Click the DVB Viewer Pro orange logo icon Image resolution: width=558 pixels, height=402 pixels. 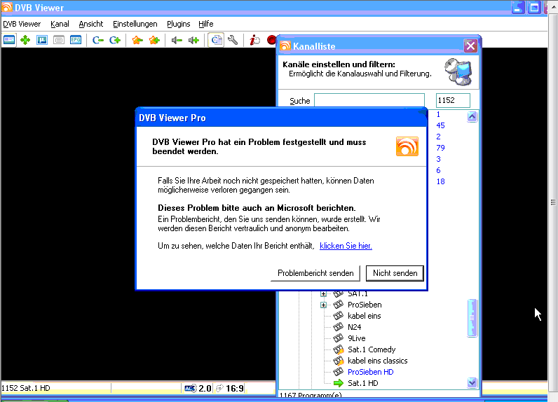coord(407,146)
